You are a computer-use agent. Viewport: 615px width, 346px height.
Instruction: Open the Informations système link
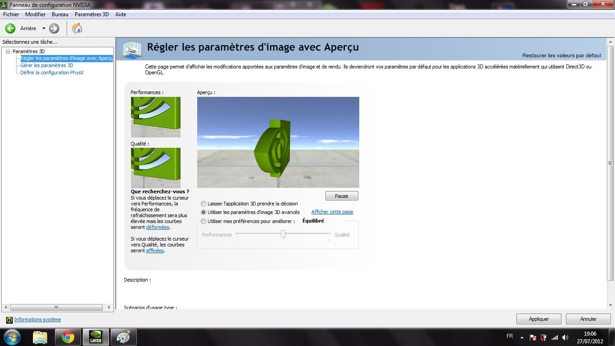37,319
